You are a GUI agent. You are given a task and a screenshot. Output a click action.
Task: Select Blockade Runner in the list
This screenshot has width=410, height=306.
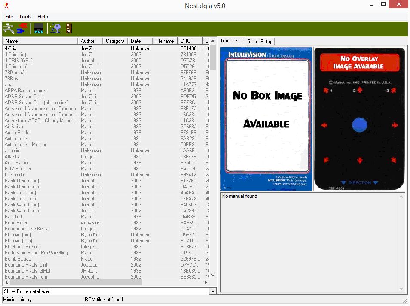pyautogui.click(x=107, y=247)
